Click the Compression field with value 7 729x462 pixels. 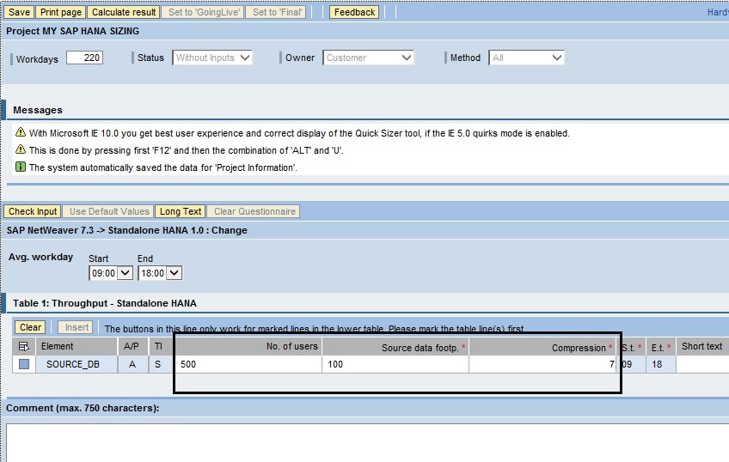click(543, 364)
